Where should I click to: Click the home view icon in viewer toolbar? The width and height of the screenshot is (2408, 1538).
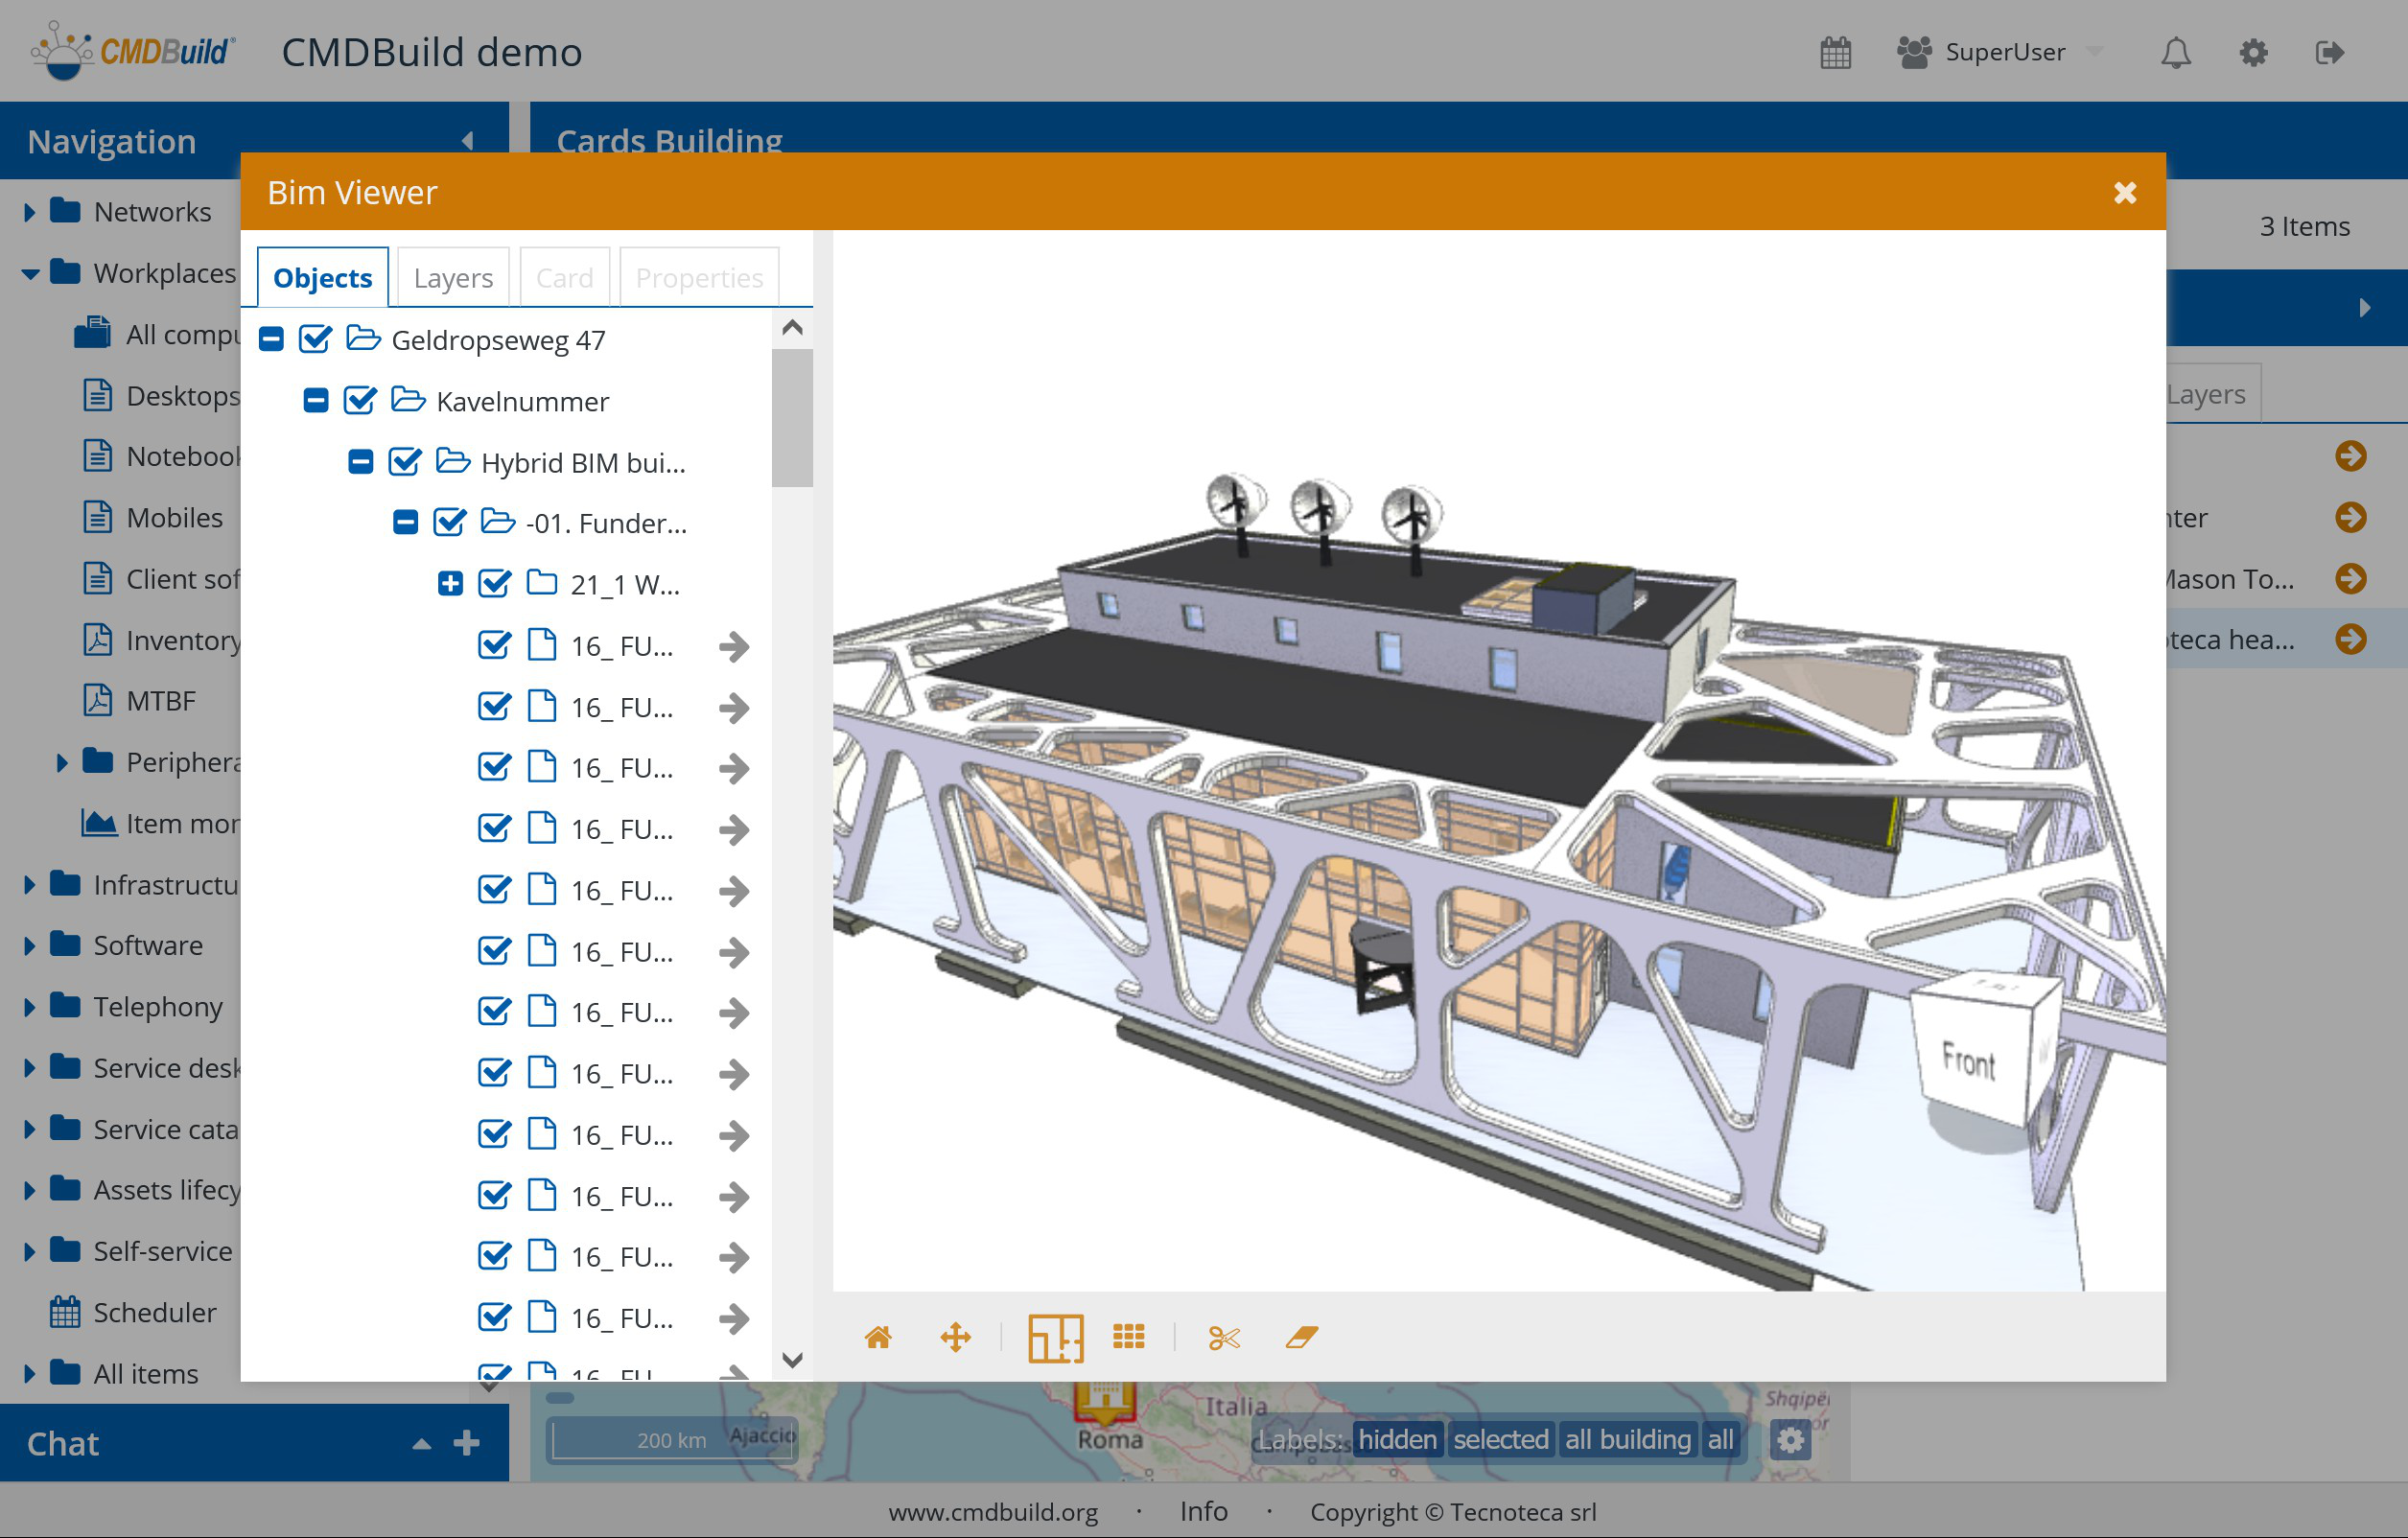[877, 1337]
